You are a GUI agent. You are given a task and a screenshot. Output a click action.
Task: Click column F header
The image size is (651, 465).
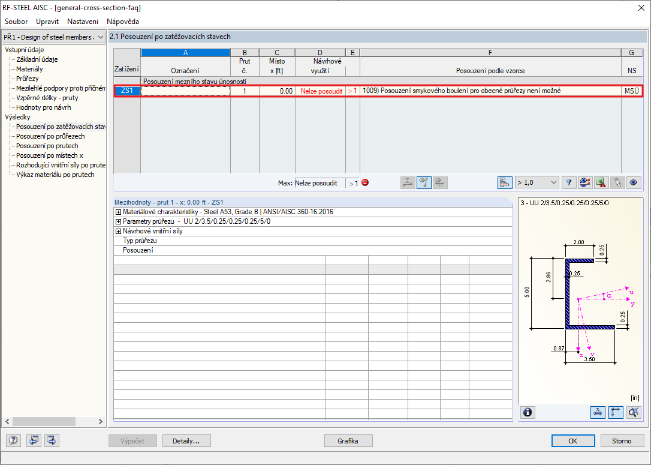point(490,52)
